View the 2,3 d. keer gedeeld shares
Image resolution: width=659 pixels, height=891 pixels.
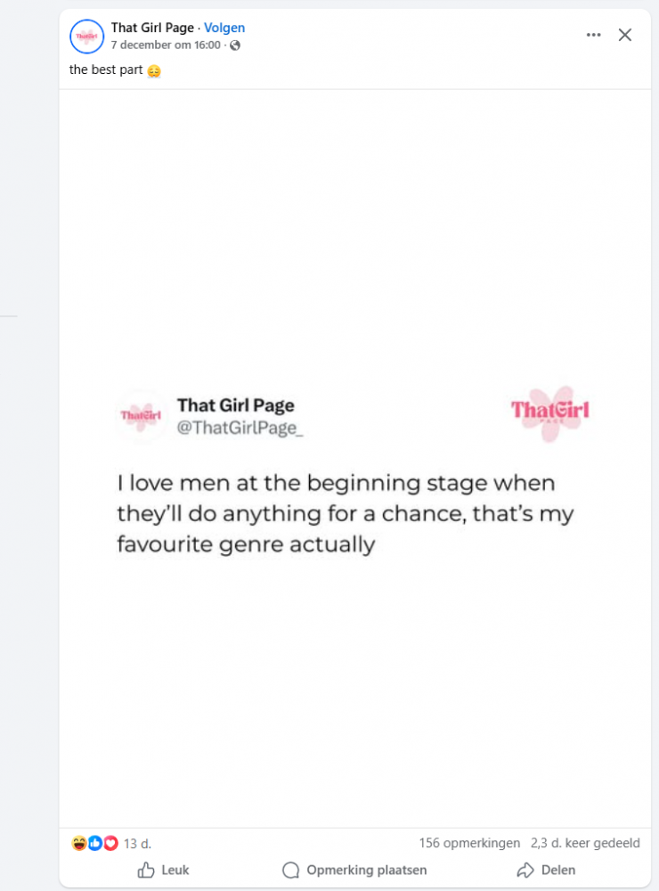[585, 843]
